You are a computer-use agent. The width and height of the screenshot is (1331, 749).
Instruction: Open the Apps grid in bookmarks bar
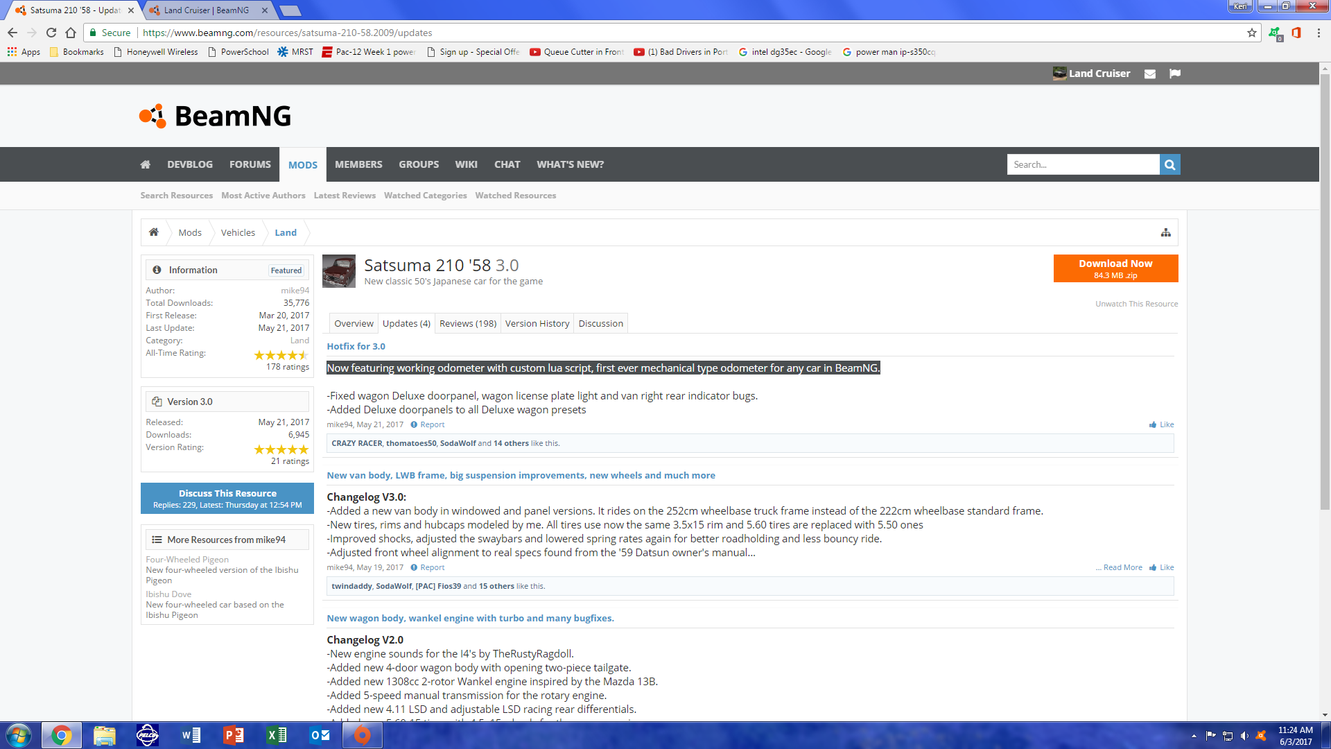[x=24, y=52]
